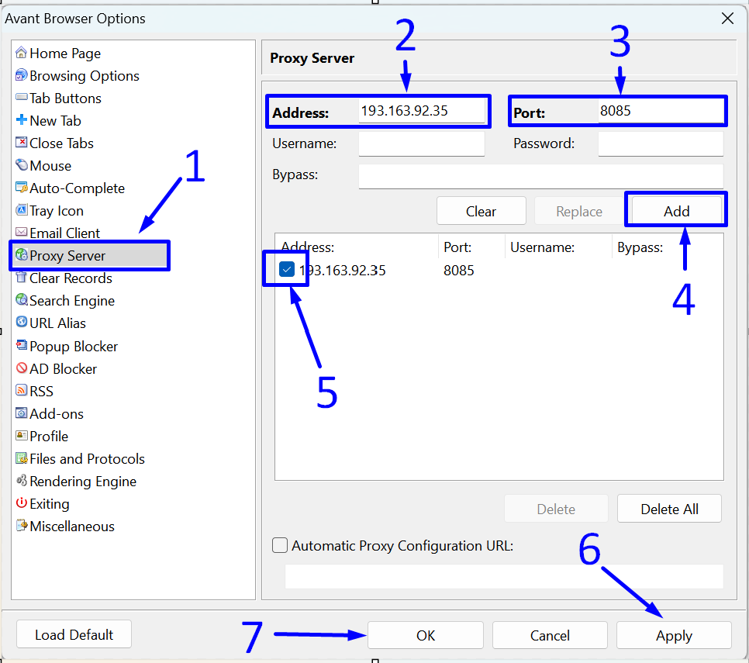Click the Close Tabs icon
Image resolution: width=749 pixels, height=663 pixels.
(22, 143)
